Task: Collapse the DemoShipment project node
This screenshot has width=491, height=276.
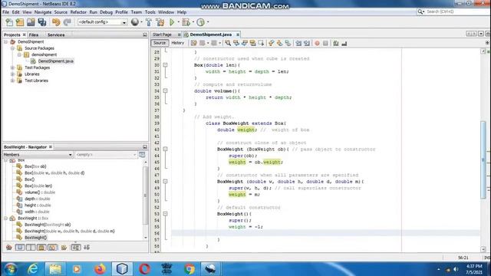Action: (6, 41)
